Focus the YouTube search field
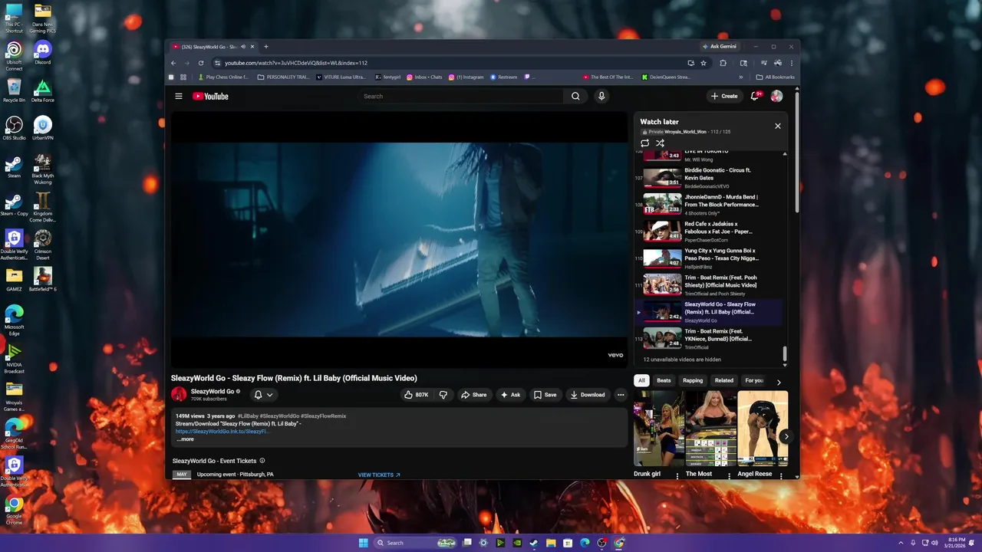 point(463,96)
